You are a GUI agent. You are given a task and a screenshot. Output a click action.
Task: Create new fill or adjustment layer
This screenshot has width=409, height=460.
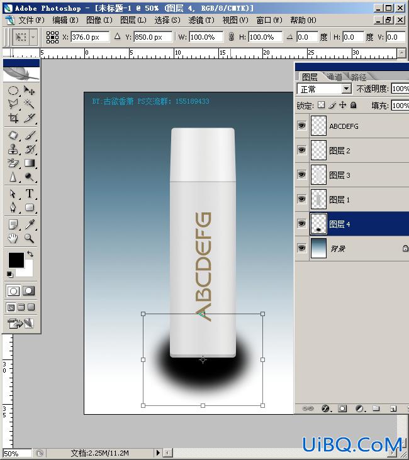point(360,408)
